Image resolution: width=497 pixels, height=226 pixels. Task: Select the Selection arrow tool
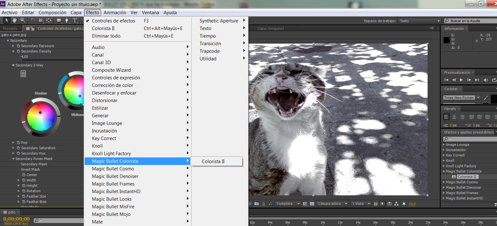tap(7, 21)
